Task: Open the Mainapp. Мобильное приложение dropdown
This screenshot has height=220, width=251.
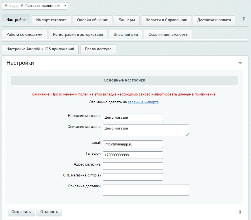Action: click(x=35, y=6)
